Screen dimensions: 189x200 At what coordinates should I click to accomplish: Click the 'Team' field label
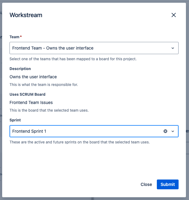coord(14,37)
